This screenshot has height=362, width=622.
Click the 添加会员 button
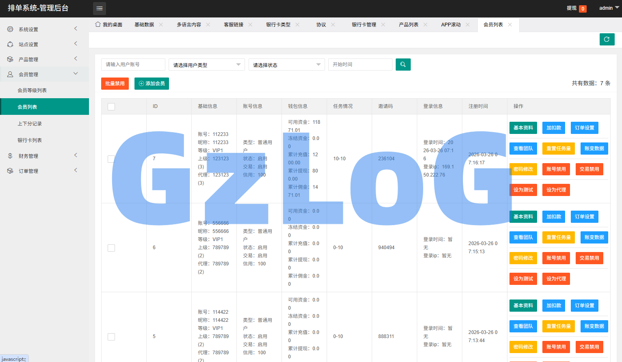coord(152,84)
